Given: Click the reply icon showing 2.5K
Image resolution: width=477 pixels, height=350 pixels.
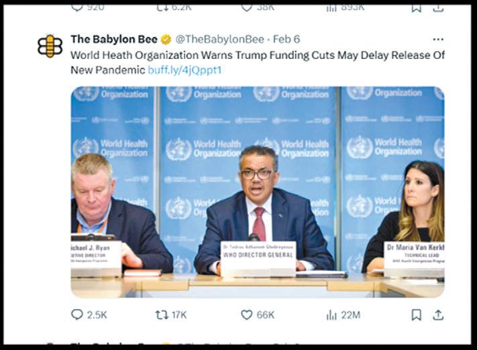Looking at the screenshot, I should tap(77, 314).
